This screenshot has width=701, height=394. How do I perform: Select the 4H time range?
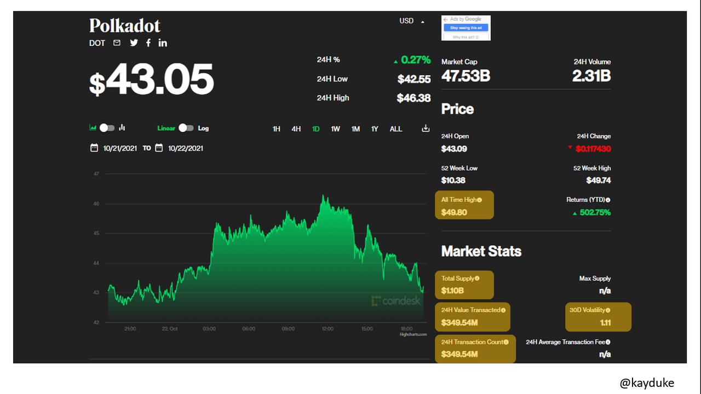296,129
